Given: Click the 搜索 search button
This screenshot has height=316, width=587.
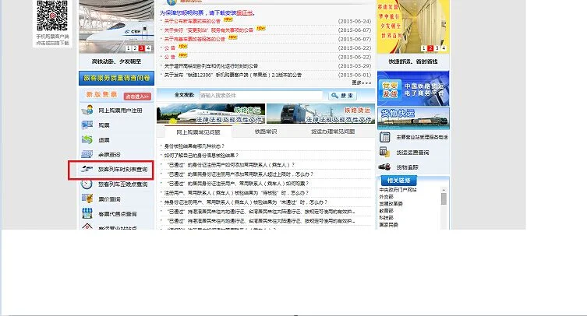Looking at the screenshot, I should click(x=342, y=96).
